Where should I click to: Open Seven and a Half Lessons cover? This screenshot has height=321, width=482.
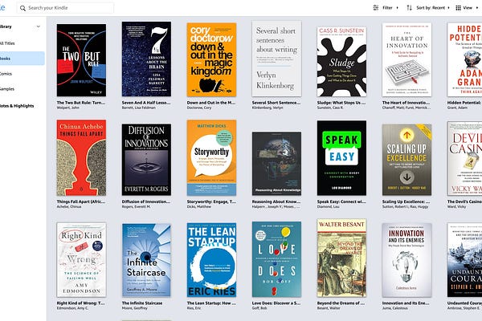click(146, 59)
